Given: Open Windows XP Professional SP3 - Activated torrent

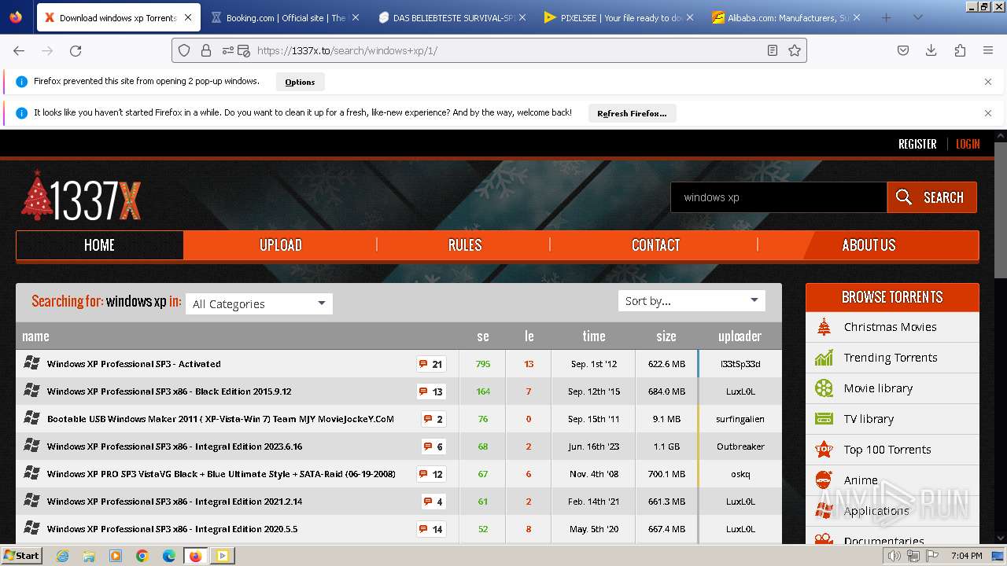Looking at the screenshot, I should click(134, 364).
